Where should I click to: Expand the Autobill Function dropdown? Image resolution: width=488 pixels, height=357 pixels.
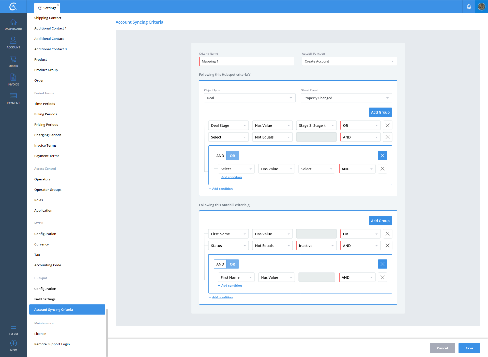pyautogui.click(x=349, y=61)
